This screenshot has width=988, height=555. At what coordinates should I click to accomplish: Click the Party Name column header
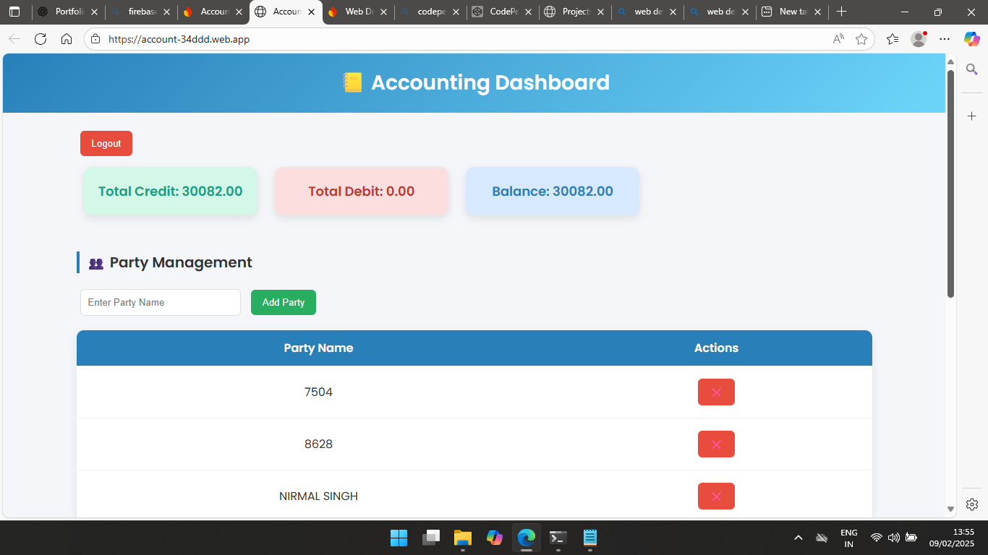pyautogui.click(x=318, y=348)
